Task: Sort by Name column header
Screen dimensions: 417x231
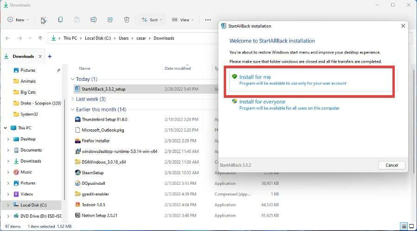Action: pos(85,68)
